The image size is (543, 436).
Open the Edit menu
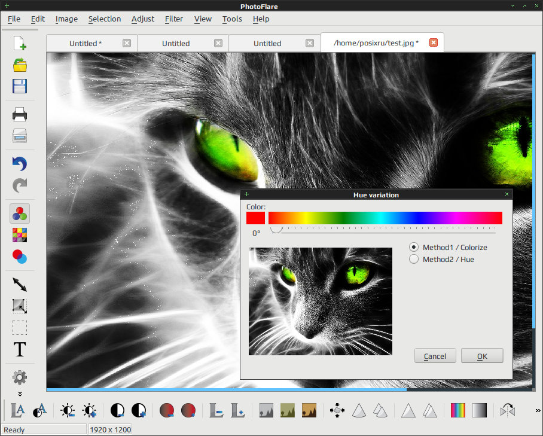point(38,19)
